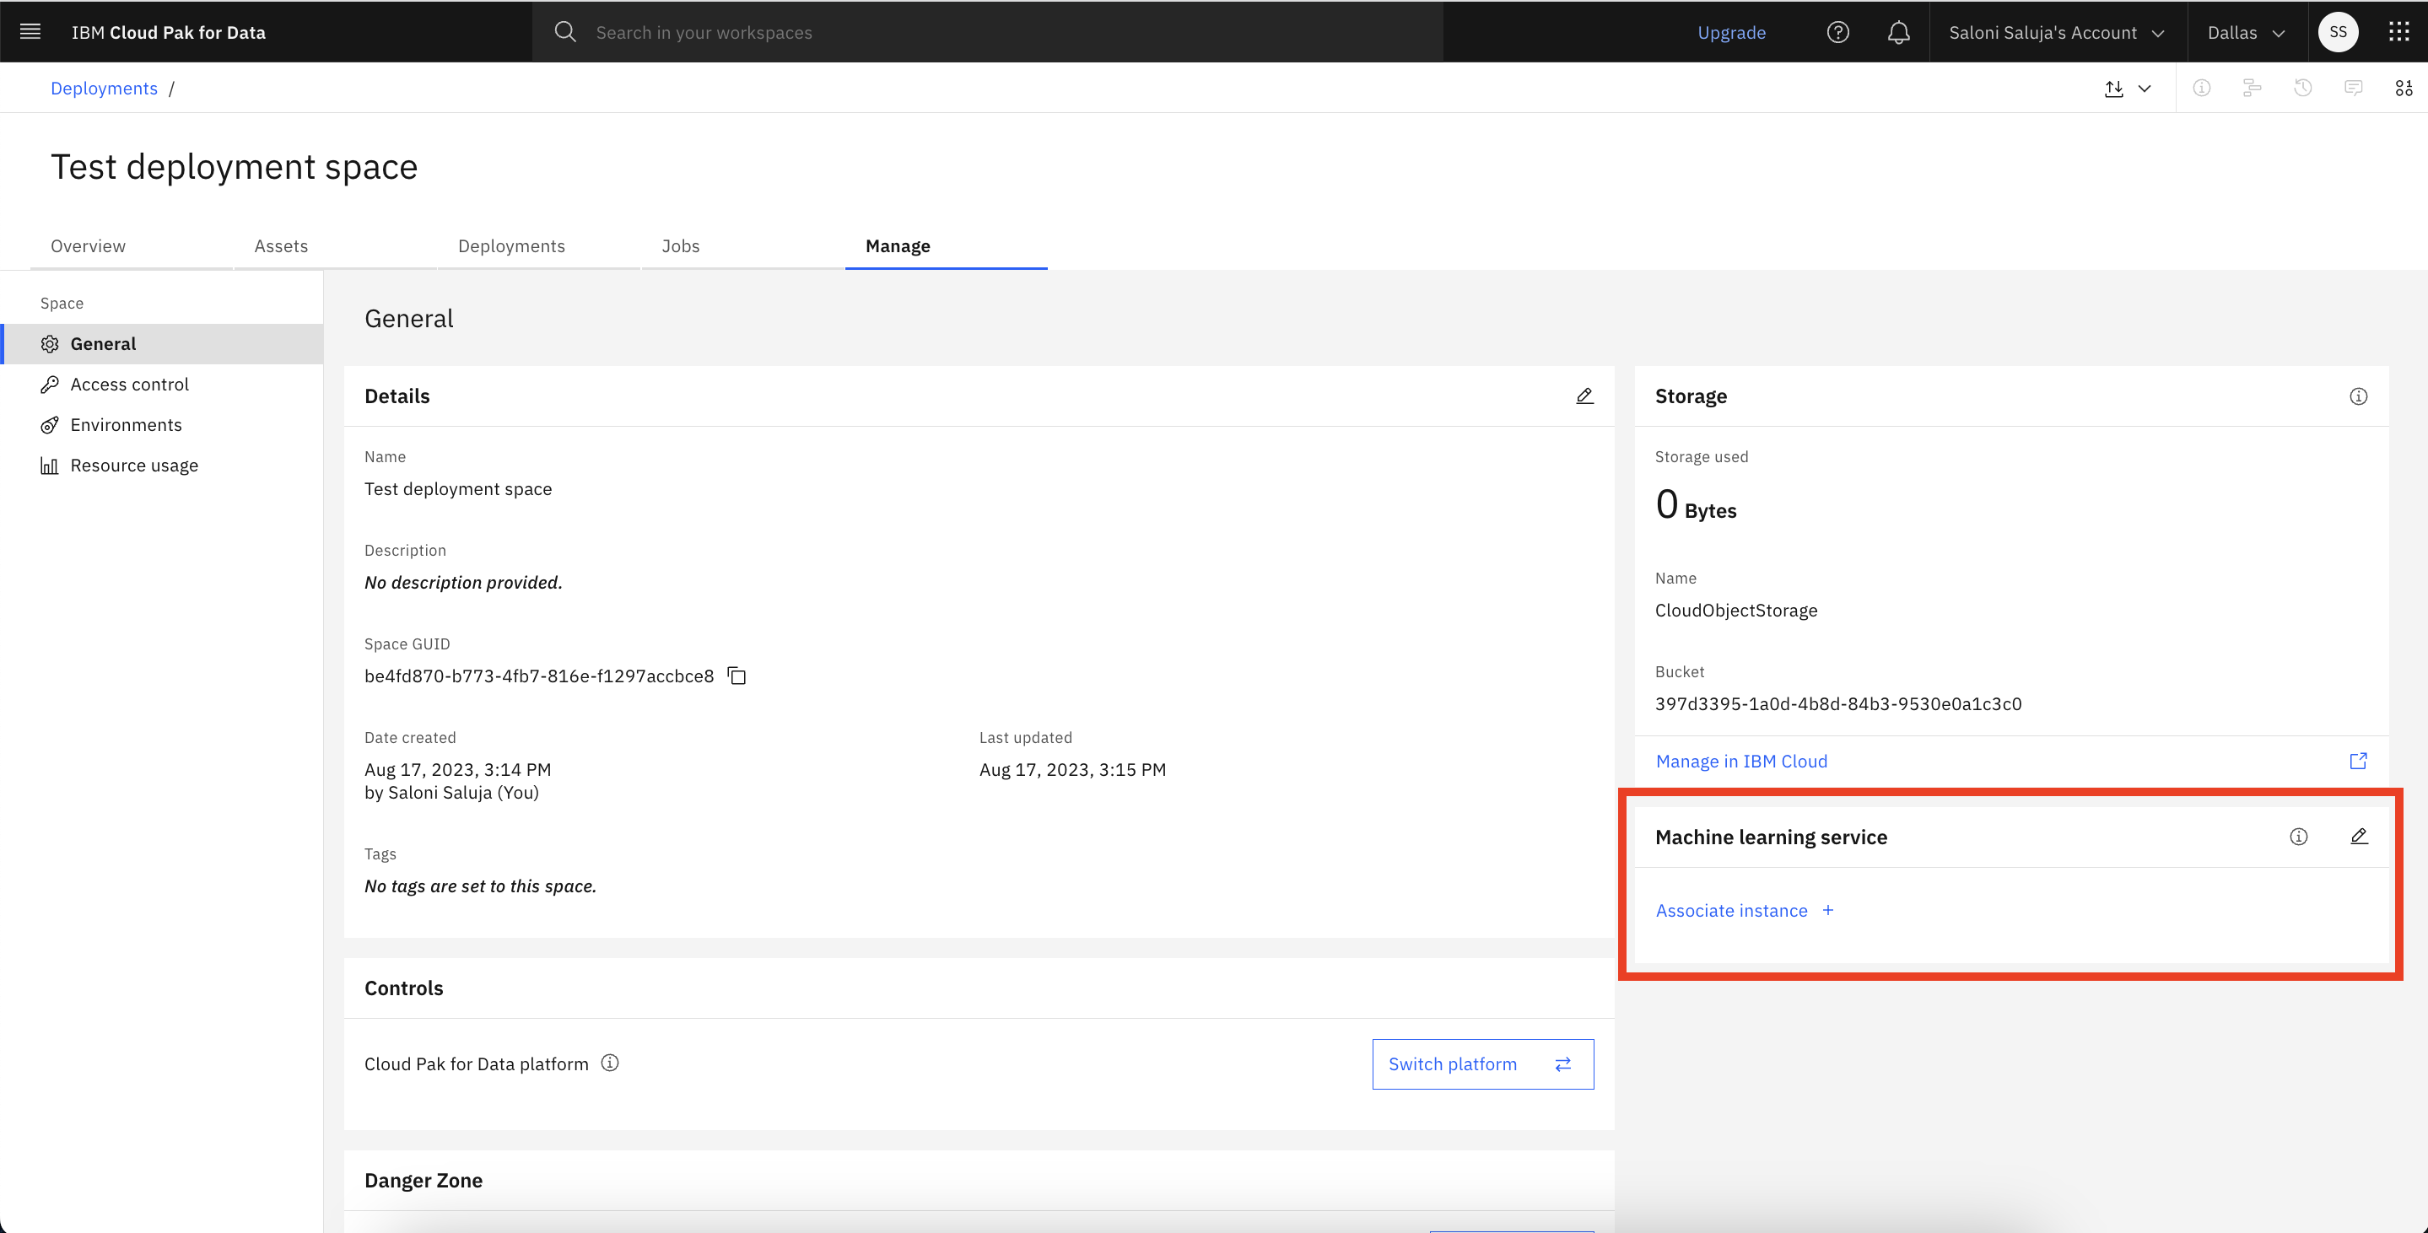
Task: Click the Associate instance + link
Action: pyautogui.click(x=1745, y=909)
